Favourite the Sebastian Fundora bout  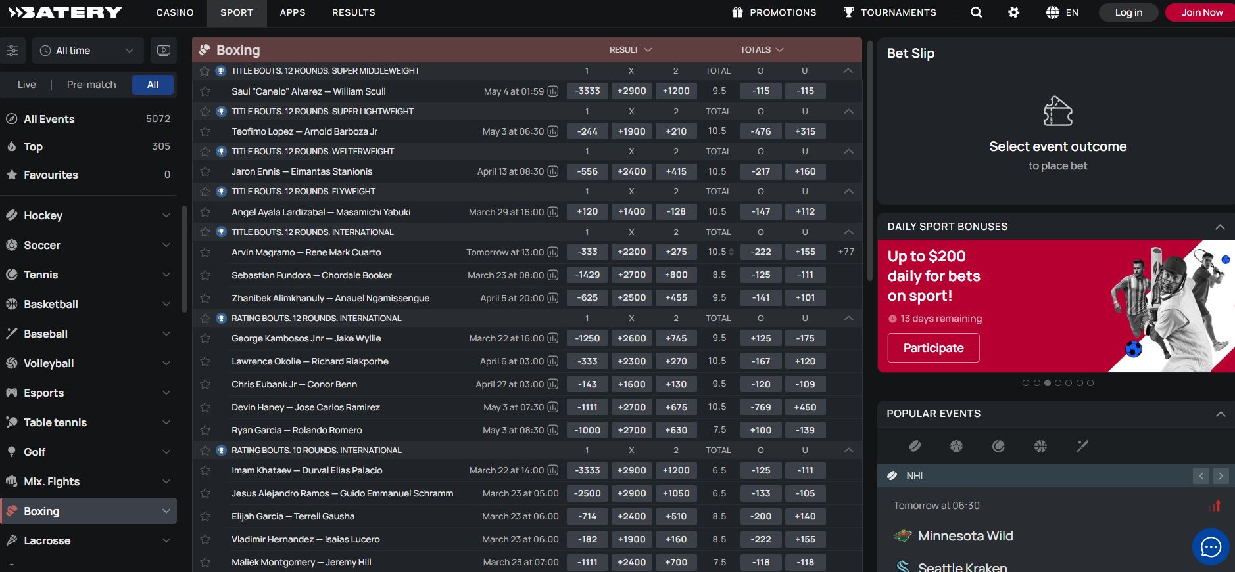point(205,275)
